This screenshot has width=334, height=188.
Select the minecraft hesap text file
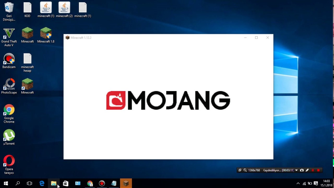point(27,63)
